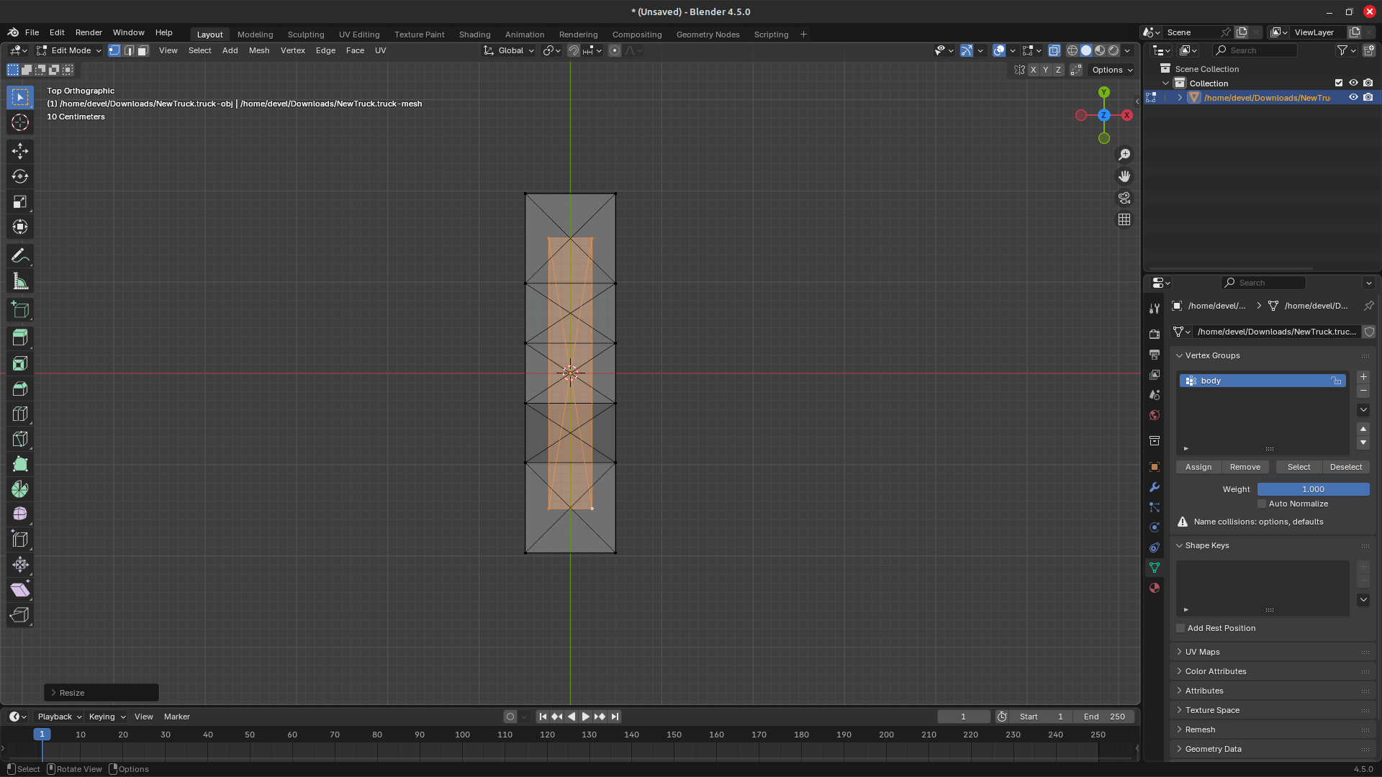This screenshot has height=777, width=1382.
Task: Click the Assign vertex group button
Action: 1198,467
